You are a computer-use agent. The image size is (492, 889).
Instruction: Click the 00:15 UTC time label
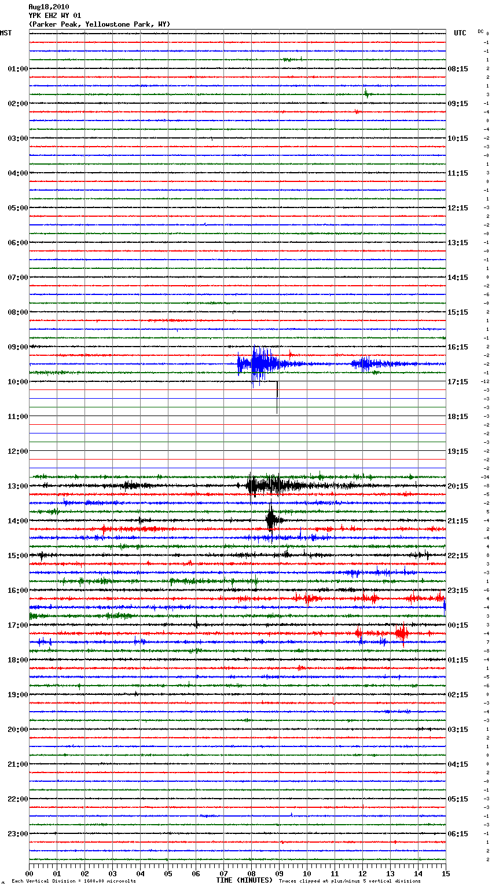(458, 625)
